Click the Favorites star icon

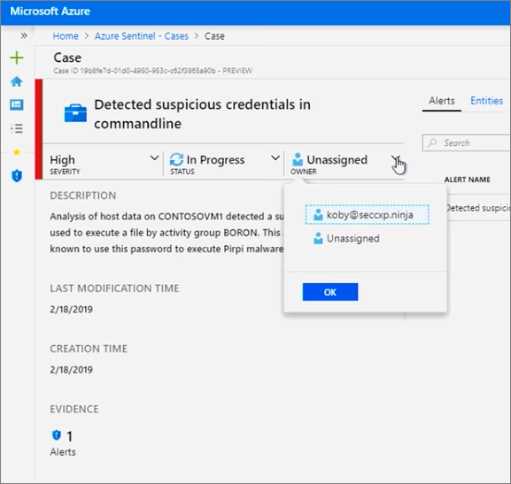click(x=17, y=152)
